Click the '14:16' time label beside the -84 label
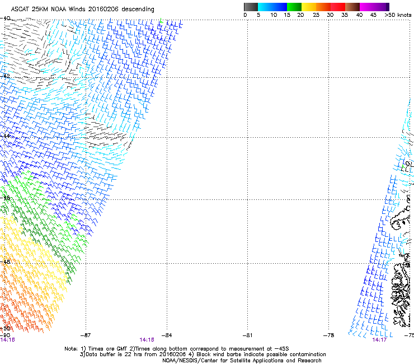This screenshot has width=414, height=364. 147,340
